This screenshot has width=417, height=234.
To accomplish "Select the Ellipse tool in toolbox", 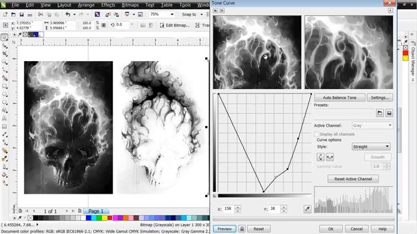I will (x=5, y=94).
